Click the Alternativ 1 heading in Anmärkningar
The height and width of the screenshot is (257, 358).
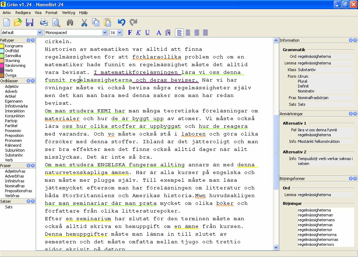[294, 123]
